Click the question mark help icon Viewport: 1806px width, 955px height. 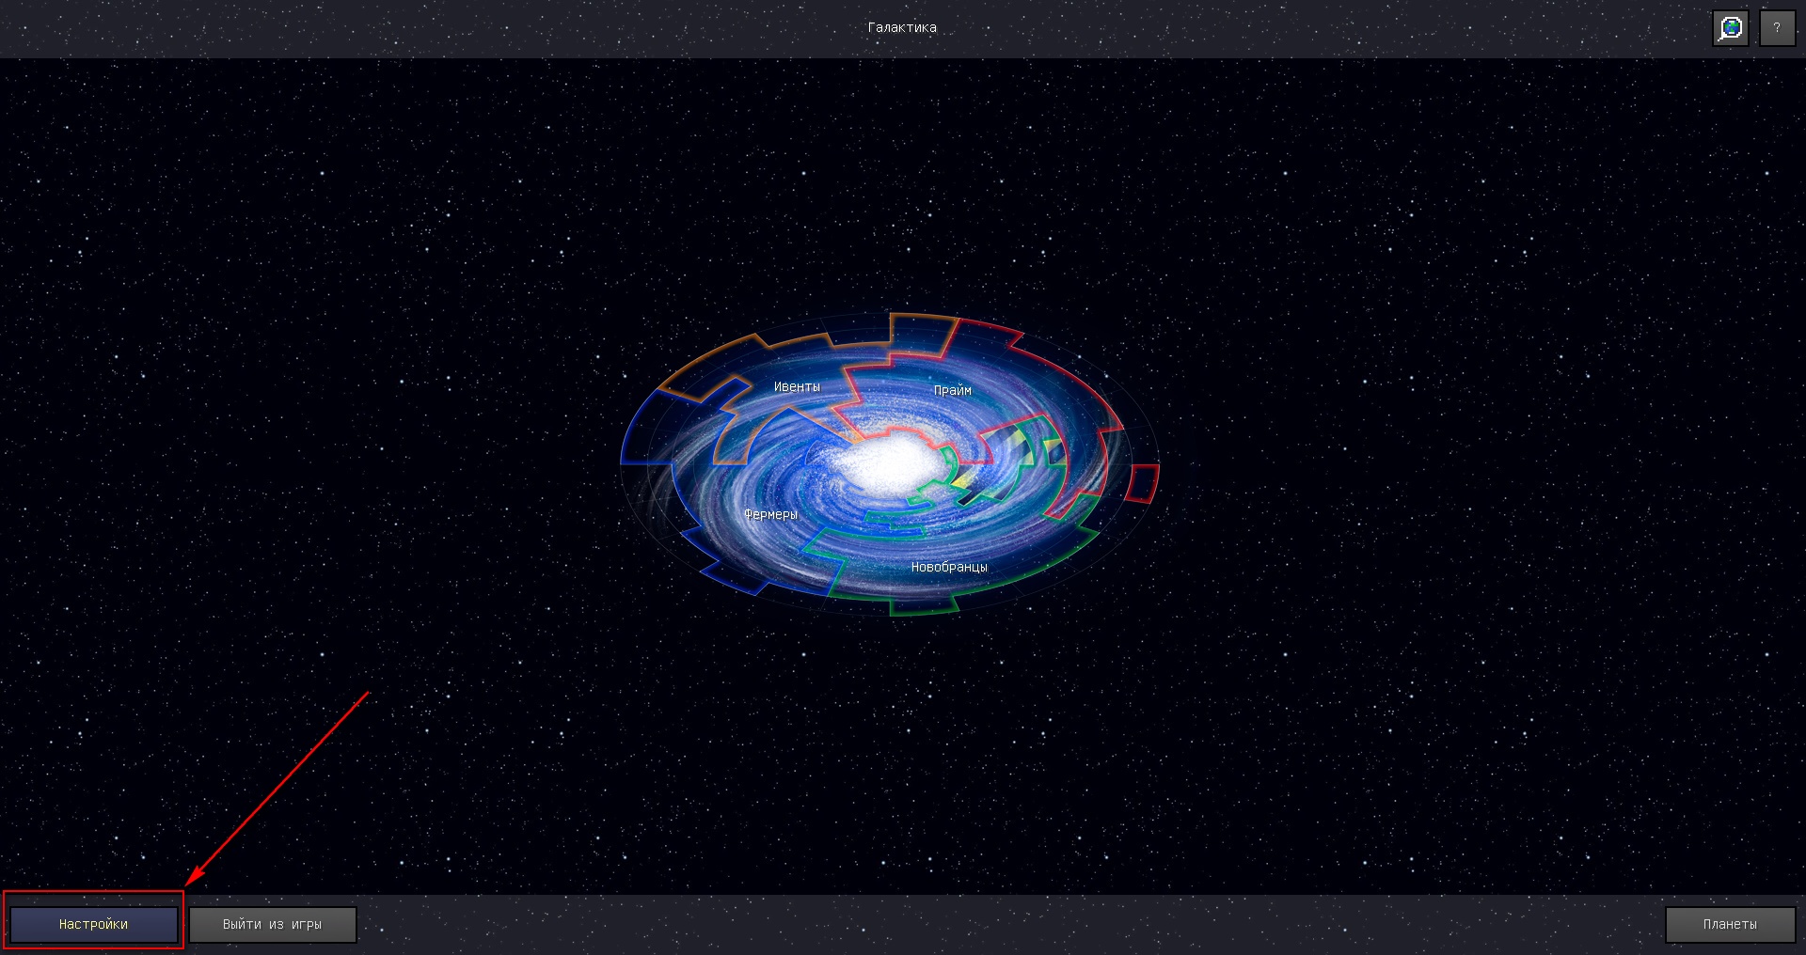pyautogui.click(x=1777, y=28)
